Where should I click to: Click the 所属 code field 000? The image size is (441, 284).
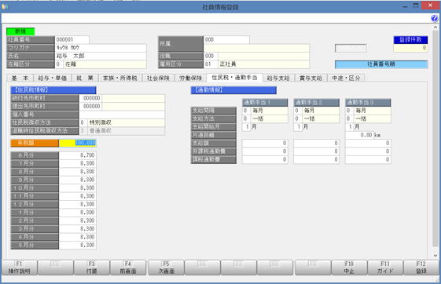pyautogui.click(x=226, y=39)
